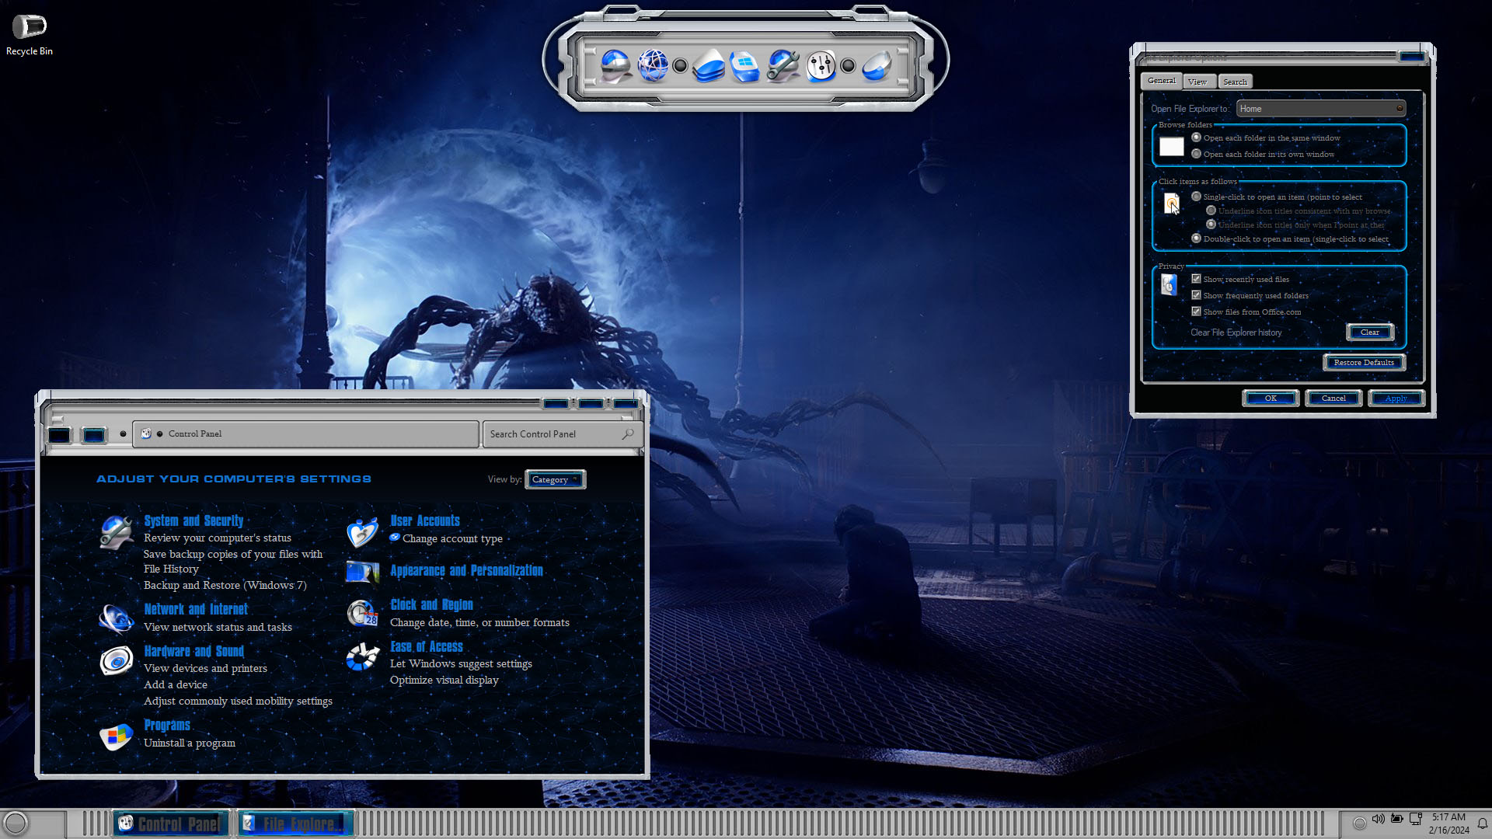Click the globe network icon in dock
The image size is (1492, 839).
[x=653, y=65]
